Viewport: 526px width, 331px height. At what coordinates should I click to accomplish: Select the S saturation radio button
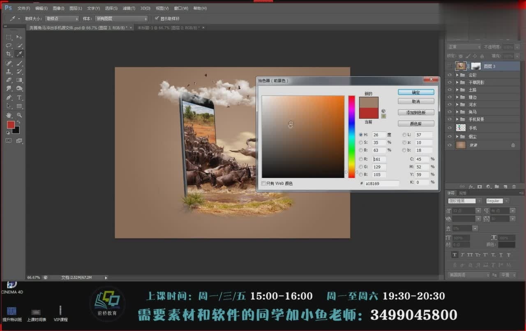(361, 143)
